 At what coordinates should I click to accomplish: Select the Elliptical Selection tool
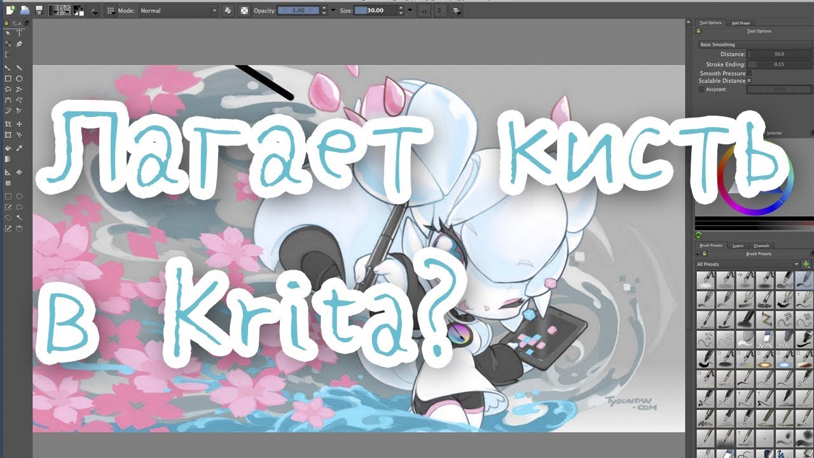(x=20, y=197)
